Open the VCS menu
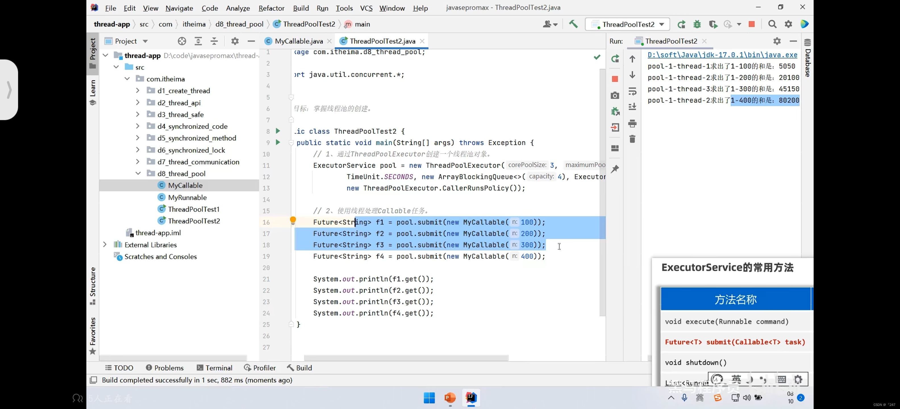The height and width of the screenshot is (409, 900). (x=366, y=8)
